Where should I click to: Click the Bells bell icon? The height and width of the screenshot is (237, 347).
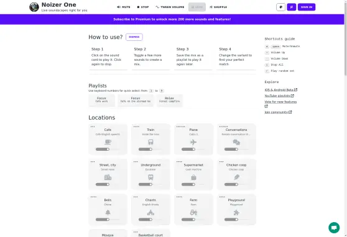[108, 212]
